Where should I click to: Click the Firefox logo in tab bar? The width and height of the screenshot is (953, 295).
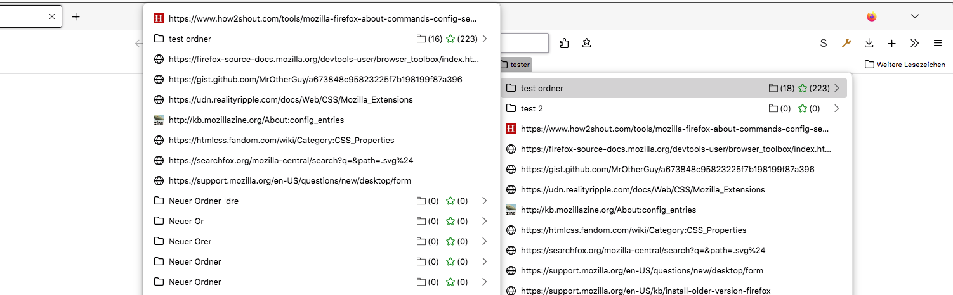click(x=872, y=16)
